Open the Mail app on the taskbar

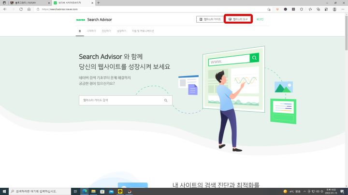pyautogui.click(x=111, y=192)
